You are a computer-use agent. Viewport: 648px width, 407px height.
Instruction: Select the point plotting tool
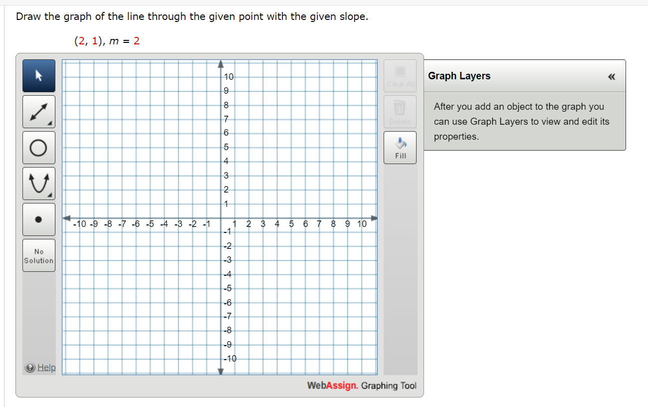(38, 219)
